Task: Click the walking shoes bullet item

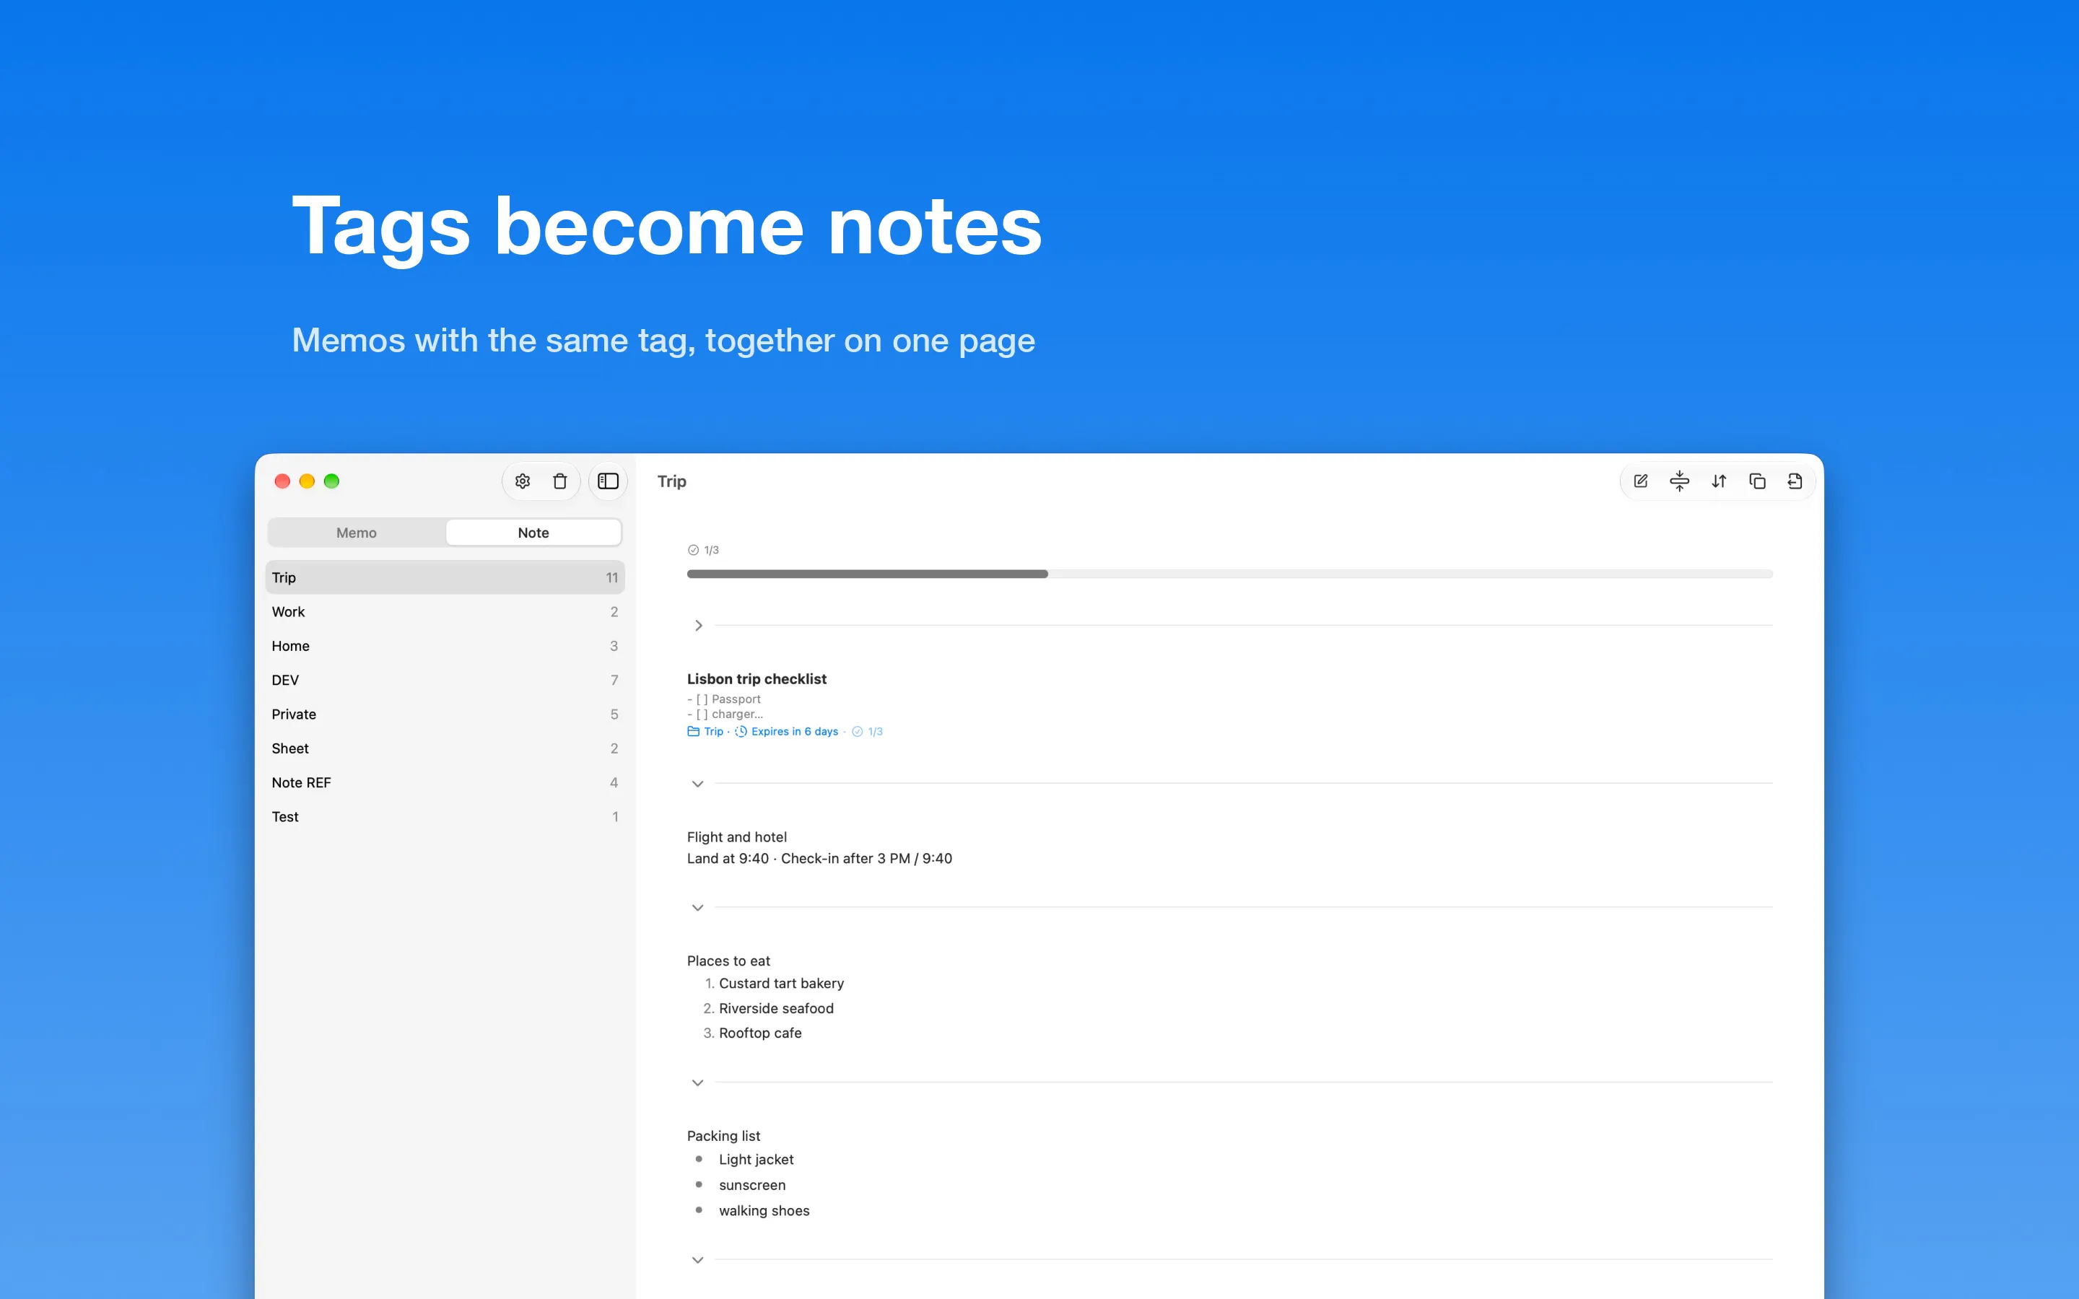Action: [764, 1210]
